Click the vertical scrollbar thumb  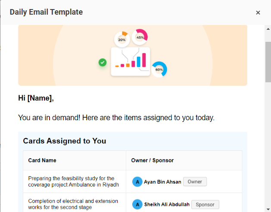click(268, 62)
